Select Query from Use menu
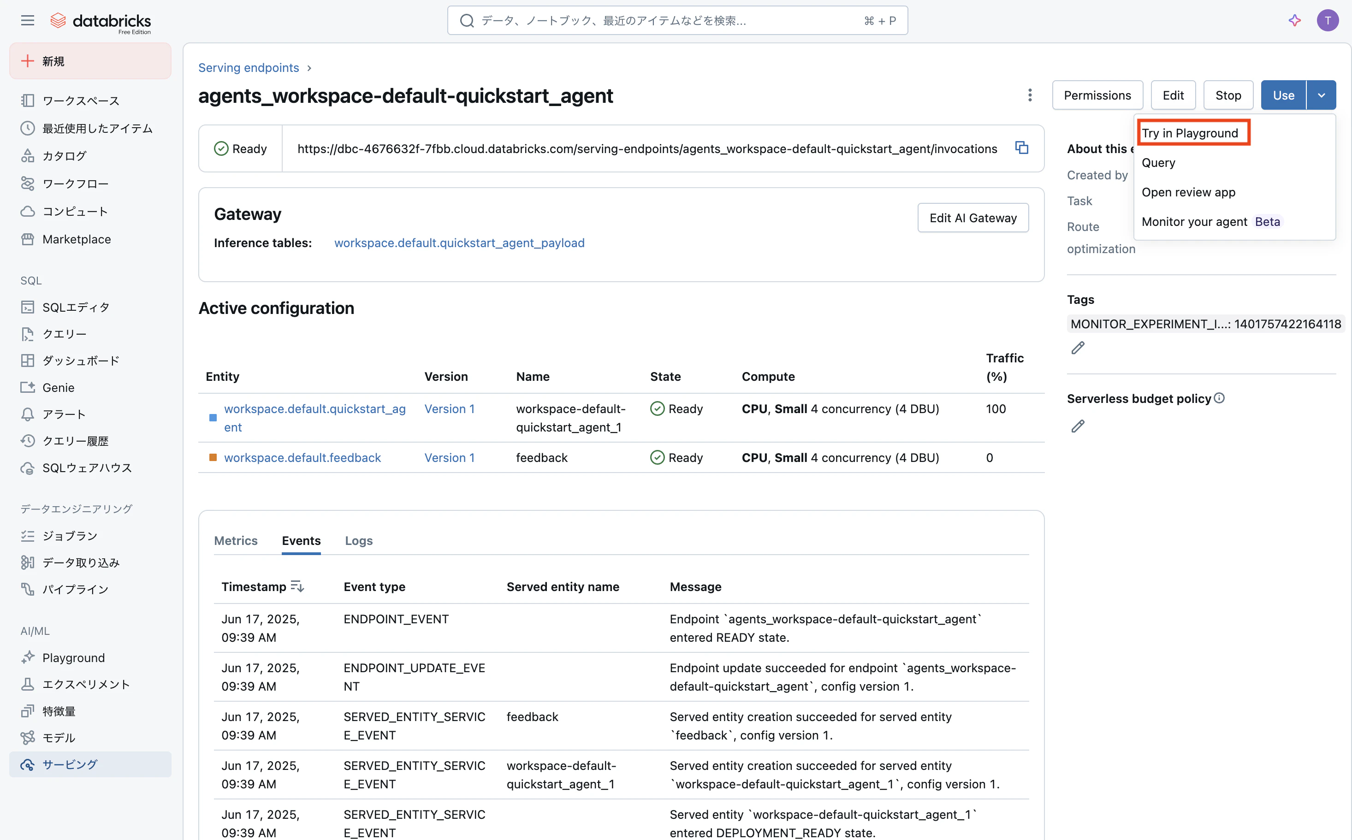1352x840 pixels. point(1234,163)
